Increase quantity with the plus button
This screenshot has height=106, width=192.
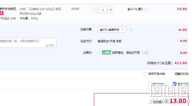point(111,10)
